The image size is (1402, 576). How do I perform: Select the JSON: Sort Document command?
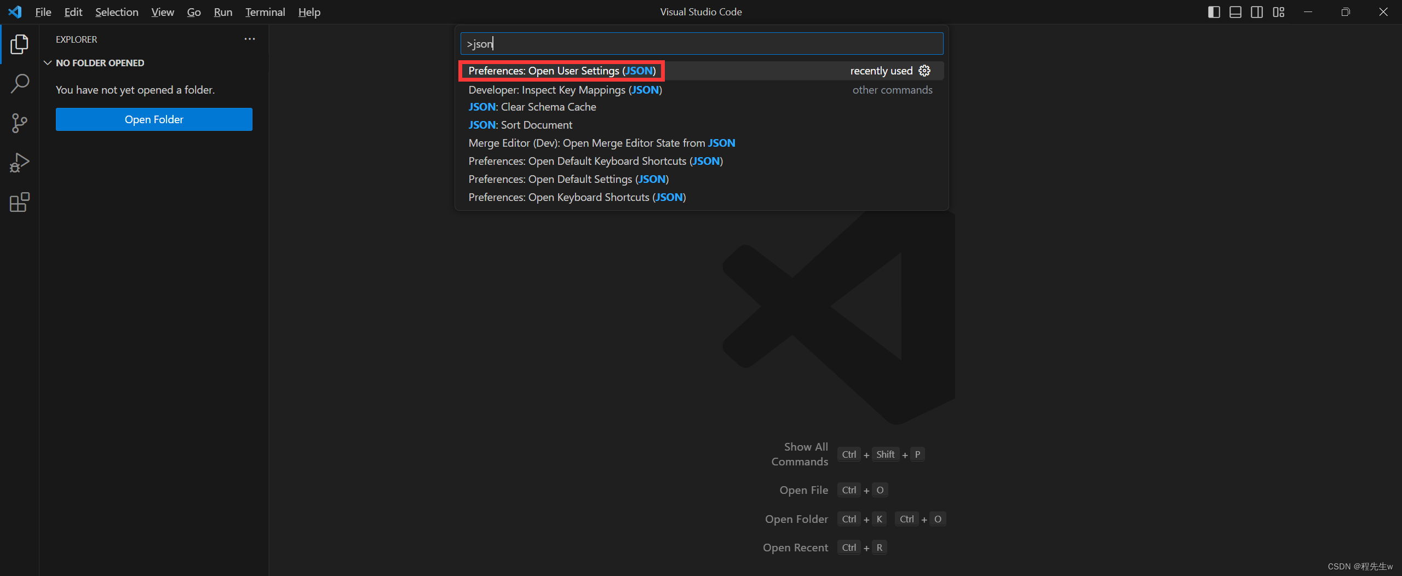click(520, 125)
